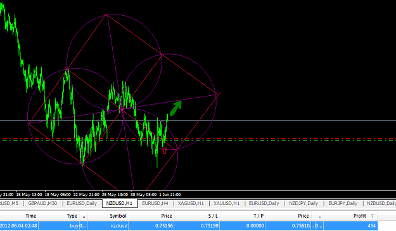Click the profit value 454
Screen dimensions: 396x231
coord(371,226)
